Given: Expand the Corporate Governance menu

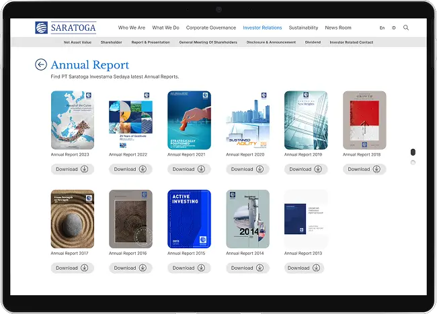Looking at the screenshot, I should coord(211,28).
